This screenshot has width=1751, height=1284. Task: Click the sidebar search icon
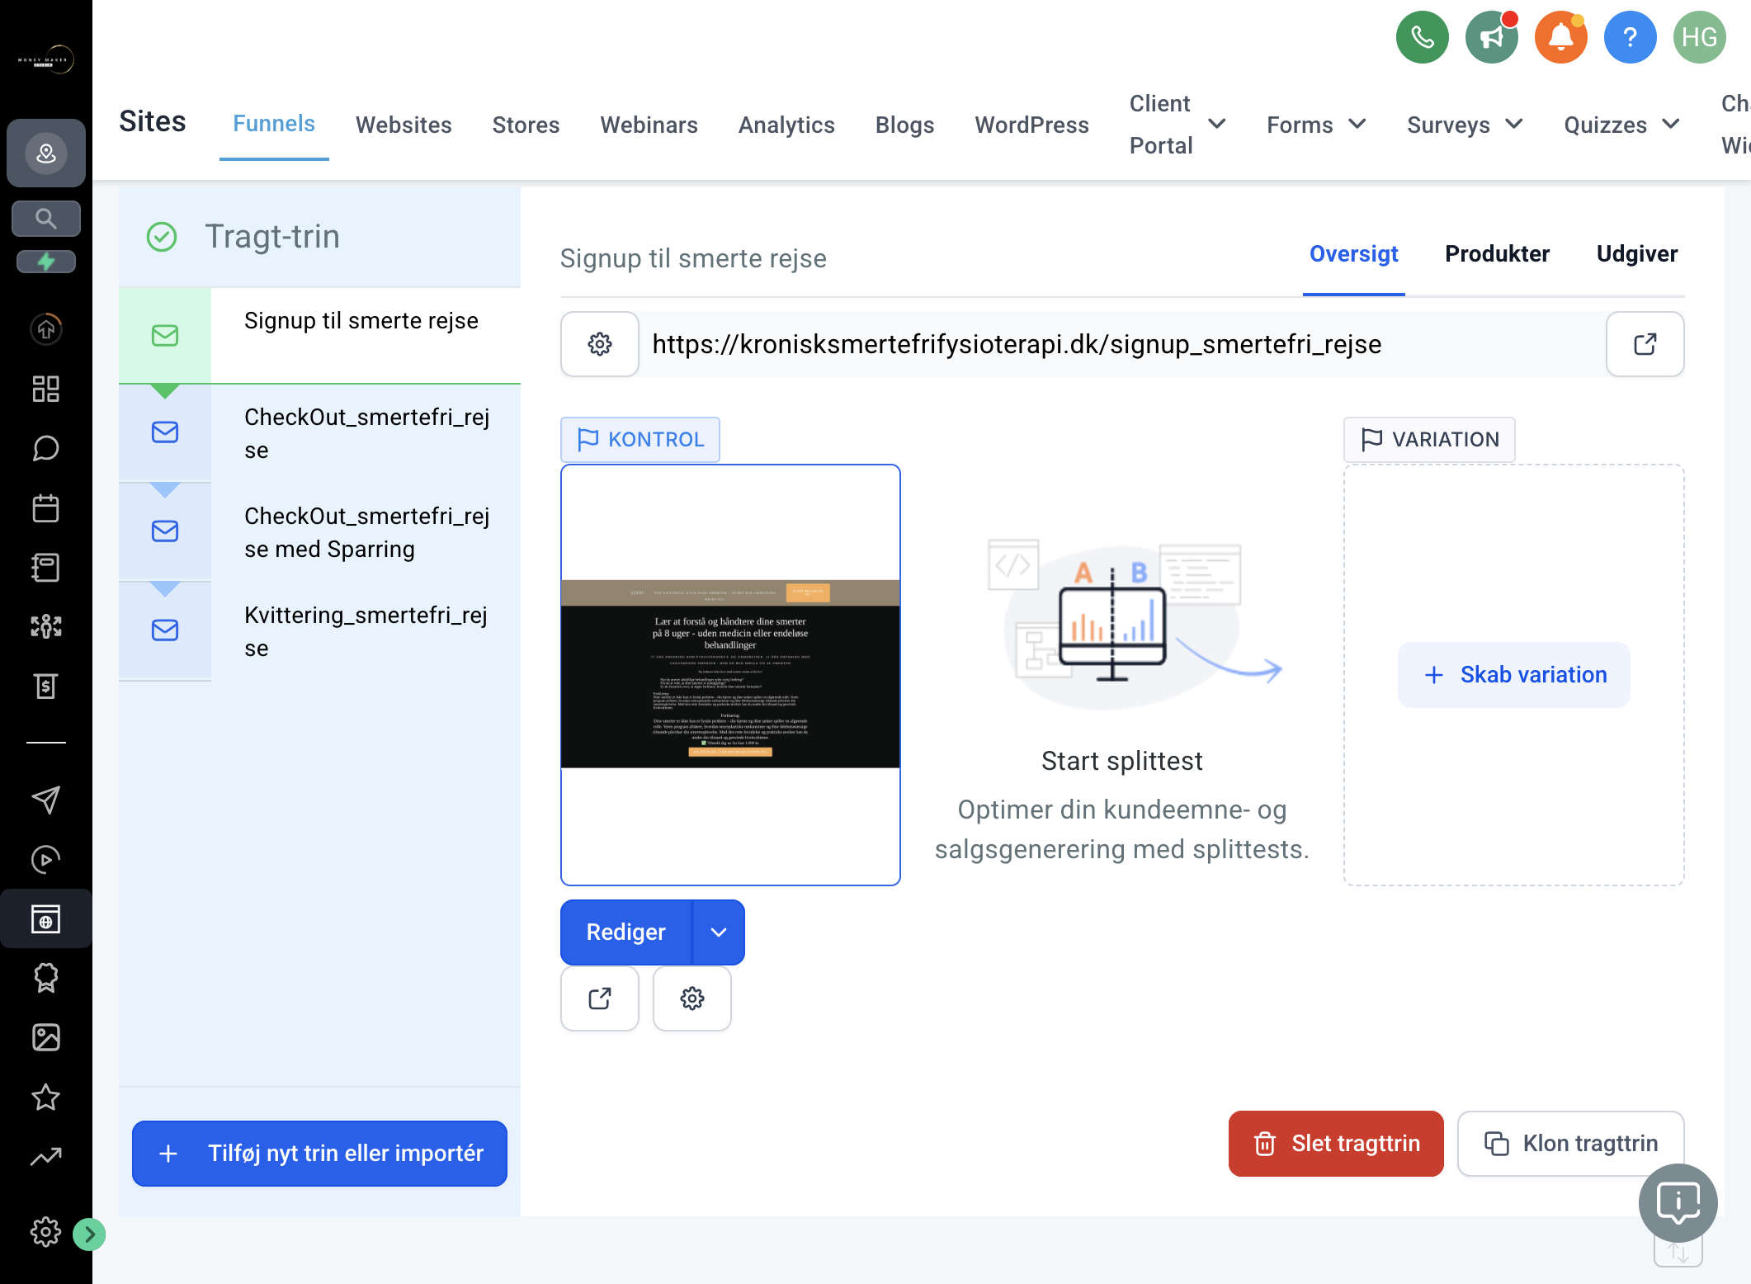pyautogui.click(x=46, y=219)
